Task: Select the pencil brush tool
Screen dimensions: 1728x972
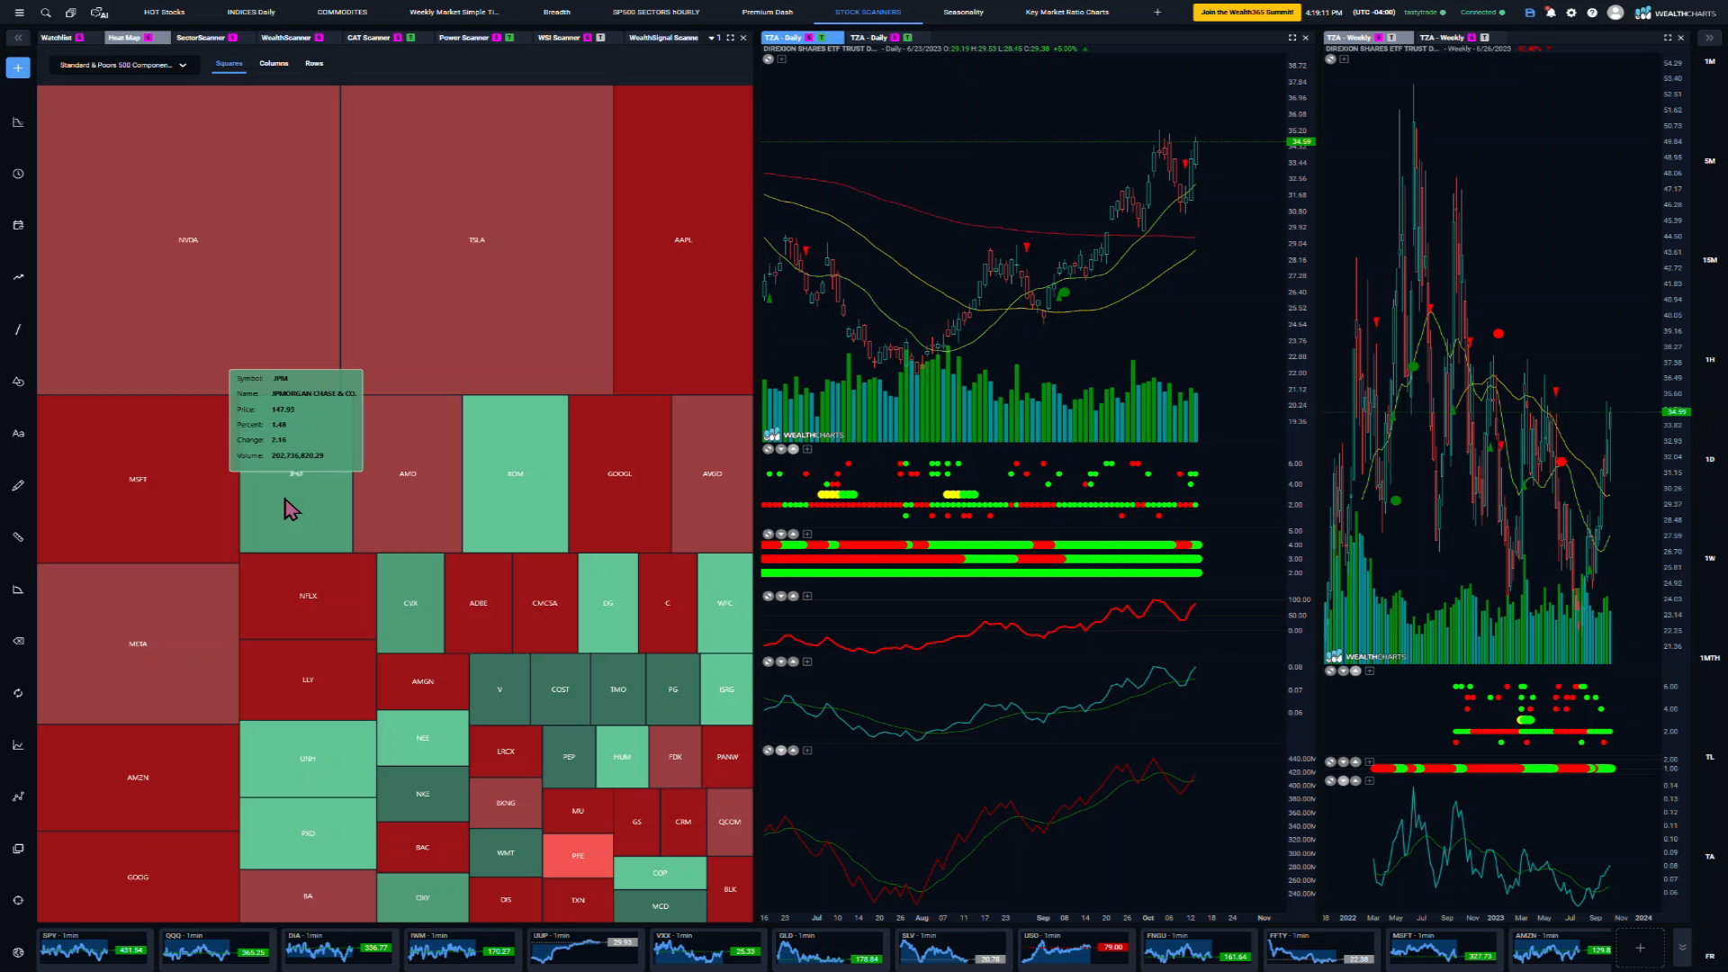Action: click(x=18, y=485)
